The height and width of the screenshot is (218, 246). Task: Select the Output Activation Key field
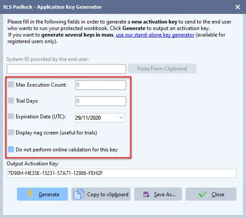(121, 173)
